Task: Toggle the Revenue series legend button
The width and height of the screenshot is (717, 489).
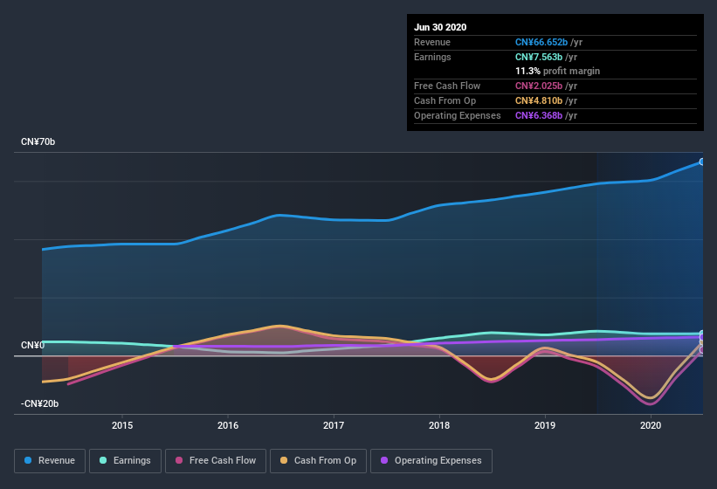Action: click(50, 461)
